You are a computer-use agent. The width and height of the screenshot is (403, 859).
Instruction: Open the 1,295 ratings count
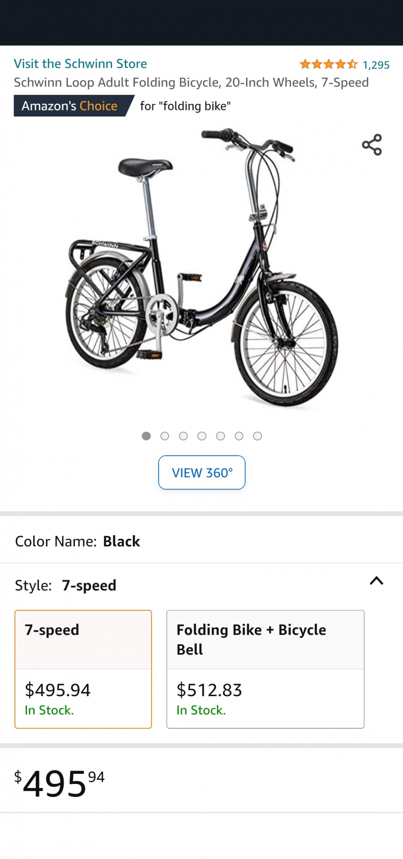pos(376,65)
